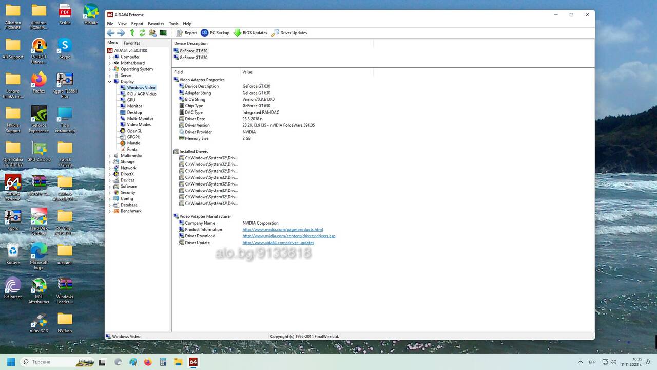Select Video Modes in tree
The width and height of the screenshot is (657, 370).
click(139, 125)
